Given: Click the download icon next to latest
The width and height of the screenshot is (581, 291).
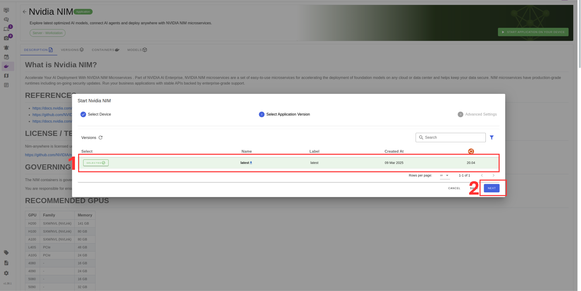Looking at the screenshot, I should 251,163.
